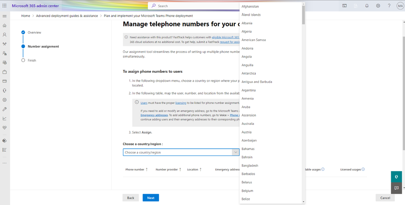This screenshot has width=405, height=205.
Task: Expand the Choose a country/region dropdown chevron
Action: click(x=235, y=152)
